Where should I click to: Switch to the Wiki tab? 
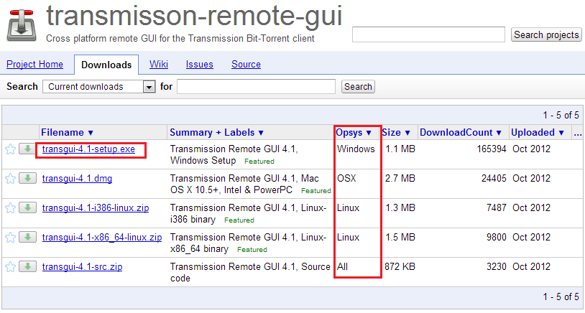(x=159, y=64)
